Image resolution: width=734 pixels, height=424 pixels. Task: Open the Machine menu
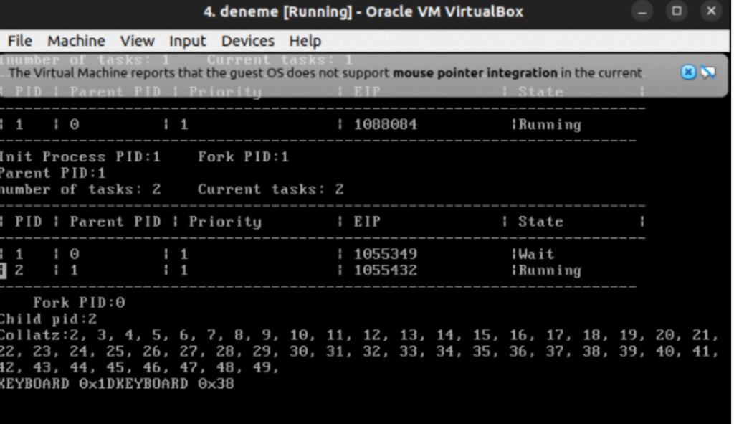76,41
